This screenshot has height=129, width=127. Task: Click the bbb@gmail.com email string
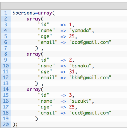(x=90, y=78)
